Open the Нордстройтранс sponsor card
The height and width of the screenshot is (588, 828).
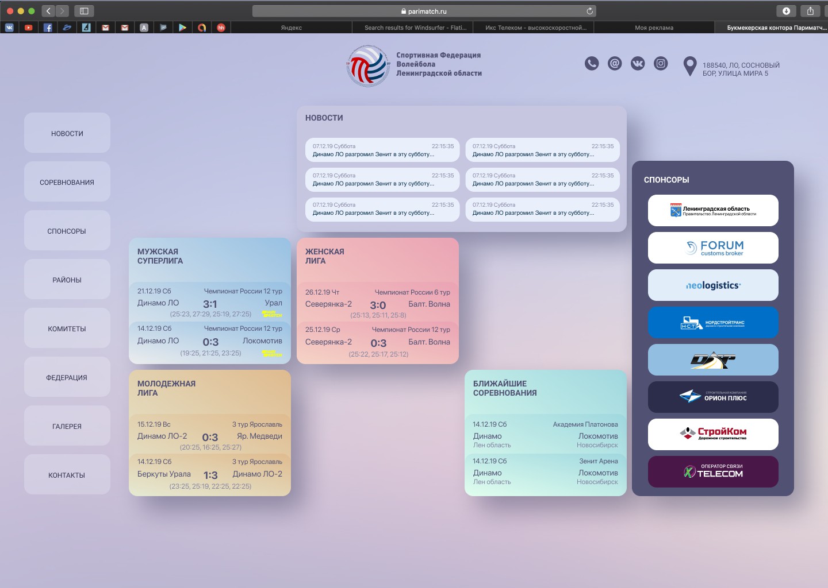pos(713,323)
